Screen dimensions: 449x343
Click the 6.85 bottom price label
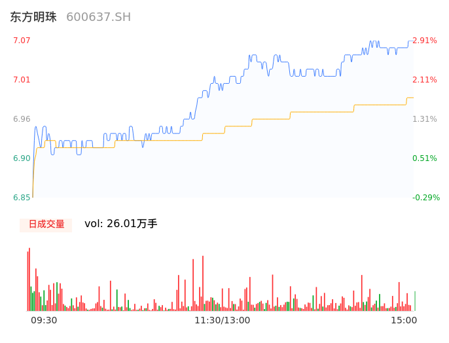(x=22, y=198)
